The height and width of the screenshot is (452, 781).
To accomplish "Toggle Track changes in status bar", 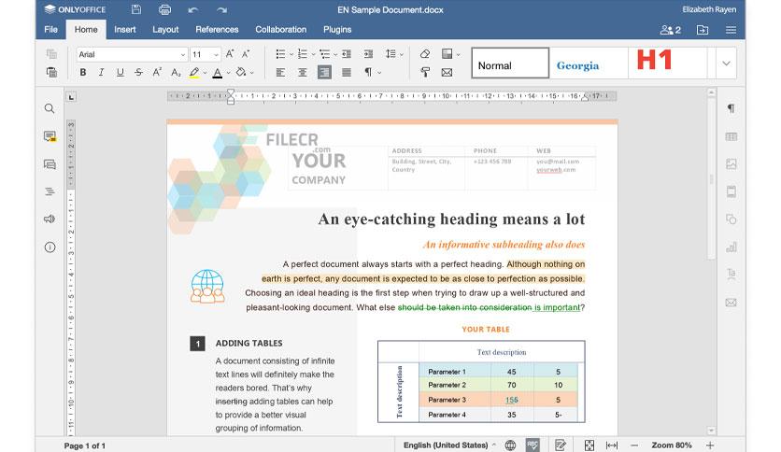I will click(561, 445).
